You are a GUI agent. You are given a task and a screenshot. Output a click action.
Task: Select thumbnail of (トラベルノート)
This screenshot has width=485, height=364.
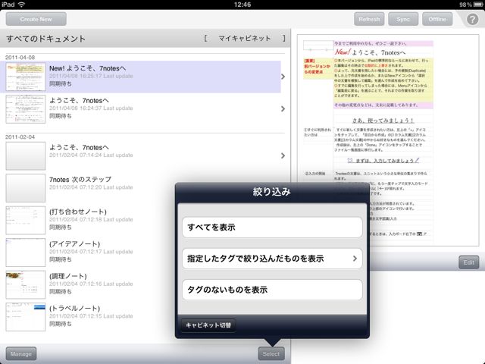click(x=26, y=317)
